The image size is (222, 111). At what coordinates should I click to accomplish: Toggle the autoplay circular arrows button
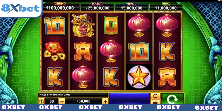[155, 96]
